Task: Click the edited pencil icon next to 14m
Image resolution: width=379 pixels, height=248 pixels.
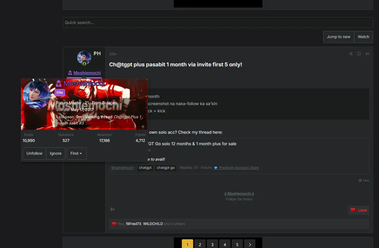Action: [x=360, y=181]
